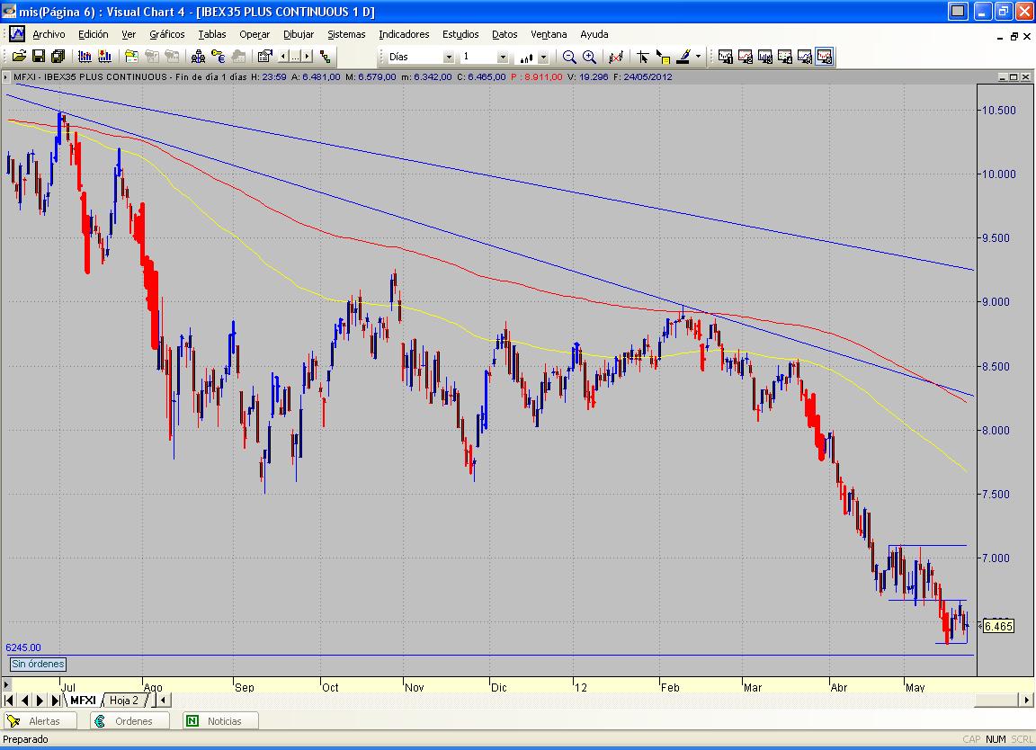This screenshot has width=1036, height=750.
Task: Open the Días timeframe dropdown
Action: pyautogui.click(x=449, y=58)
